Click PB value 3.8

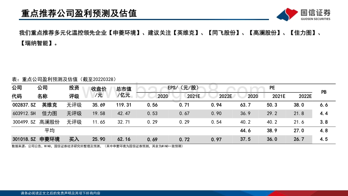point(324,122)
